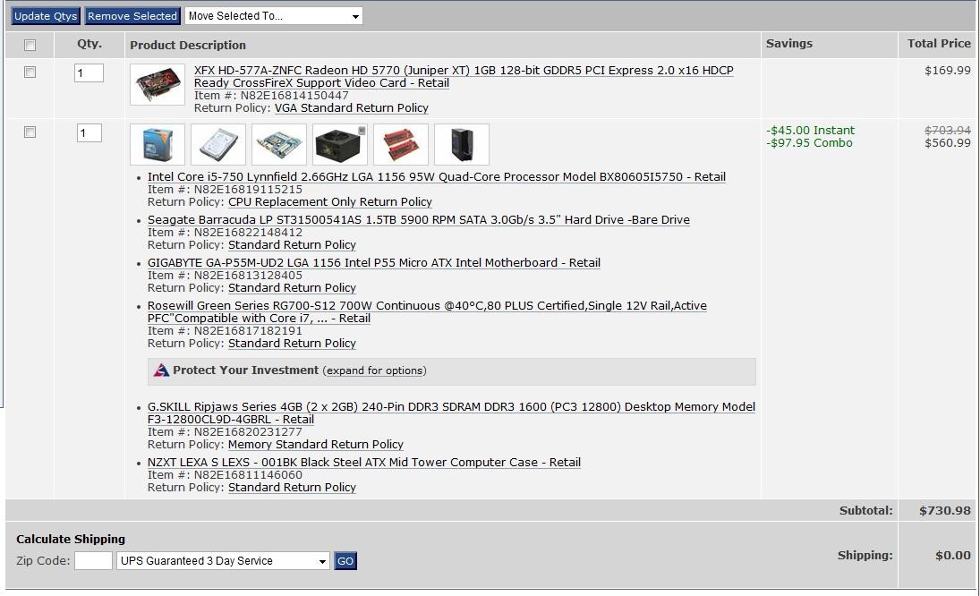
Task: View the CPU Replacement Only Return Policy
Action: [330, 201]
